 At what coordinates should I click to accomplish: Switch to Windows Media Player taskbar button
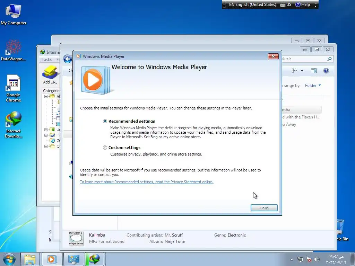tap(52, 259)
